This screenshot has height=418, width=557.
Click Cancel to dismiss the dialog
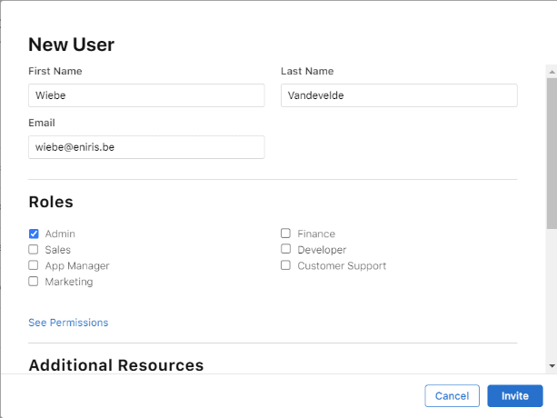click(x=452, y=396)
